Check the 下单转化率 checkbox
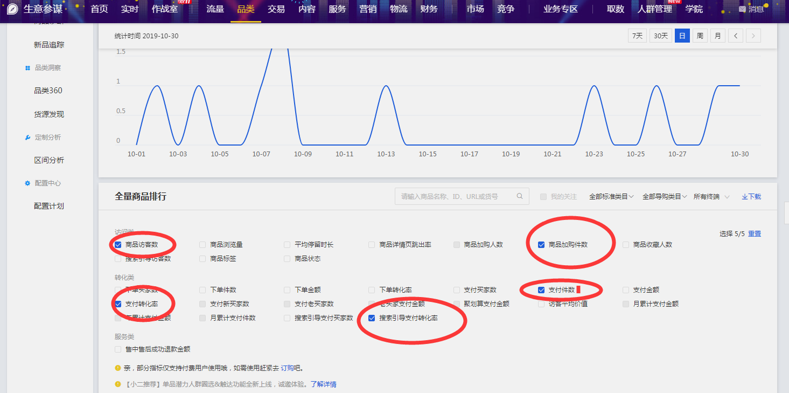The height and width of the screenshot is (393, 789). coord(372,290)
